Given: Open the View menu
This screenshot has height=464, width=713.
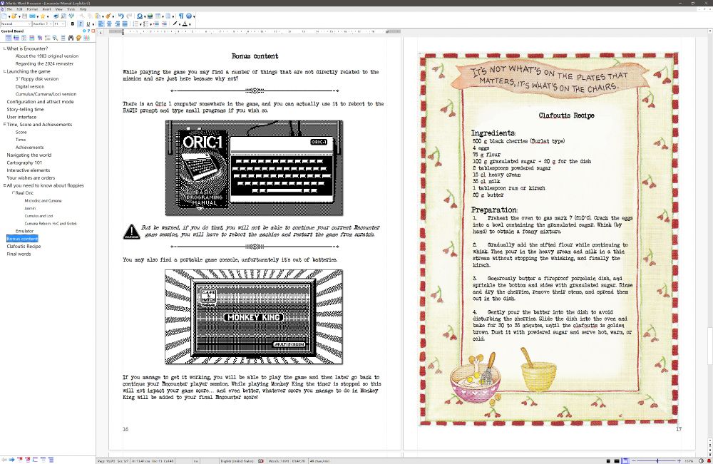Looking at the screenshot, I should point(59,9).
